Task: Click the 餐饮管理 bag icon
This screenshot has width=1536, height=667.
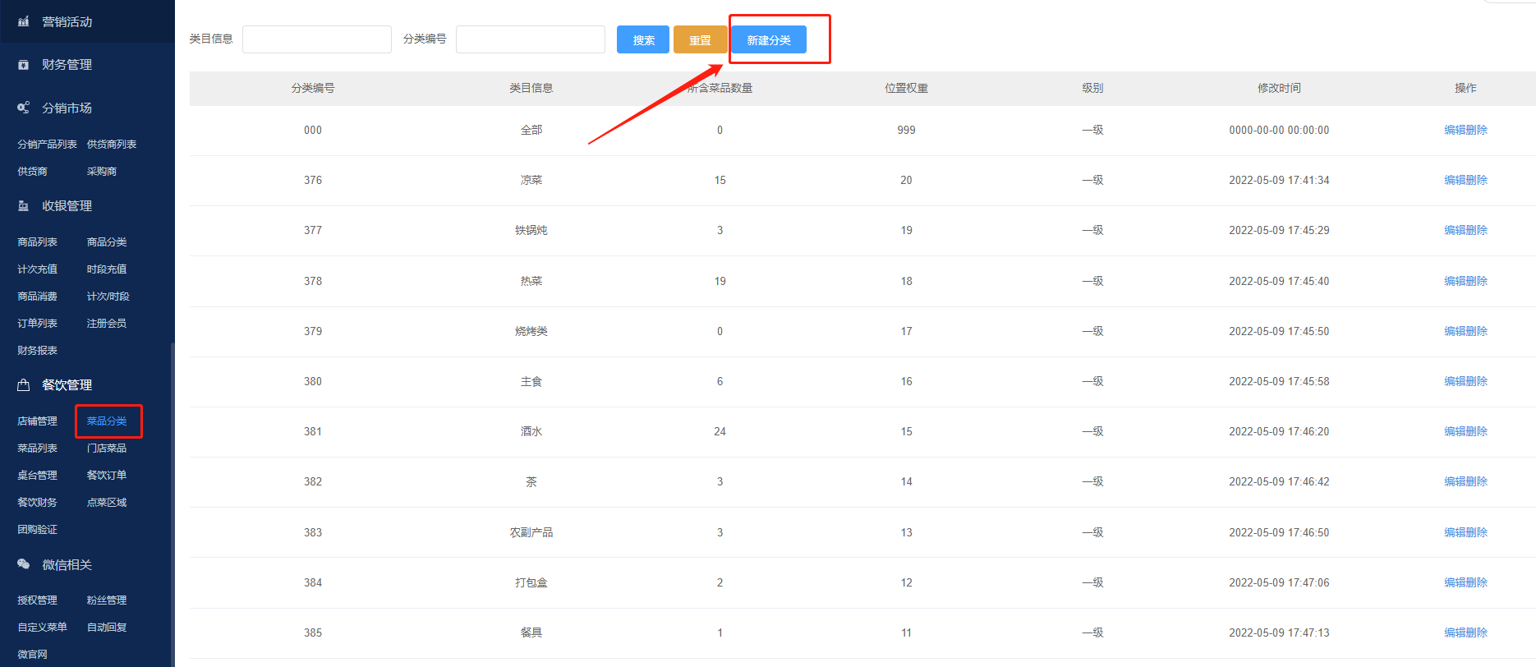Action: pyautogui.click(x=23, y=384)
